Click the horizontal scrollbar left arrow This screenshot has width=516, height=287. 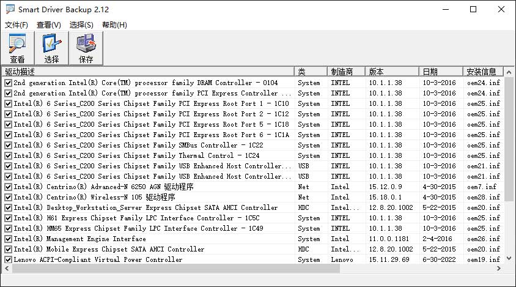tap(7, 269)
